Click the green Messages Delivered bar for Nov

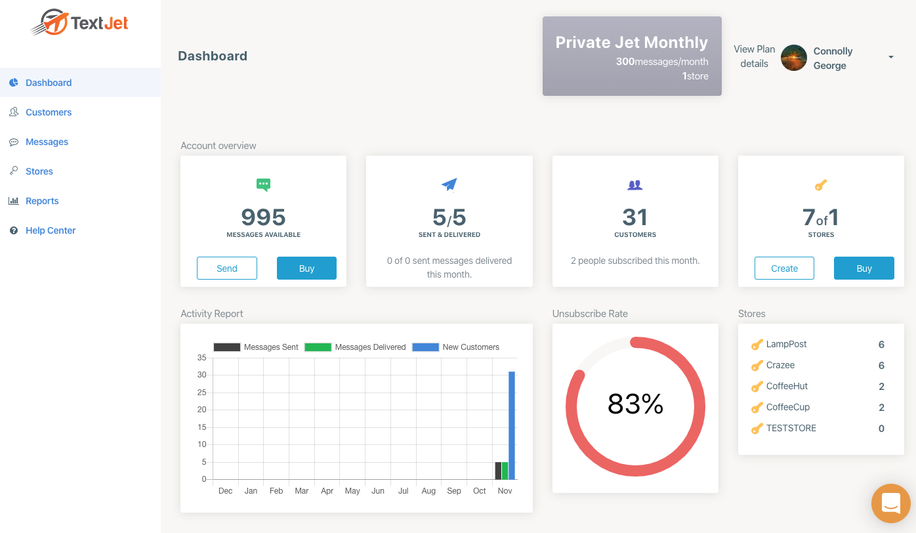tap(505, 471)
